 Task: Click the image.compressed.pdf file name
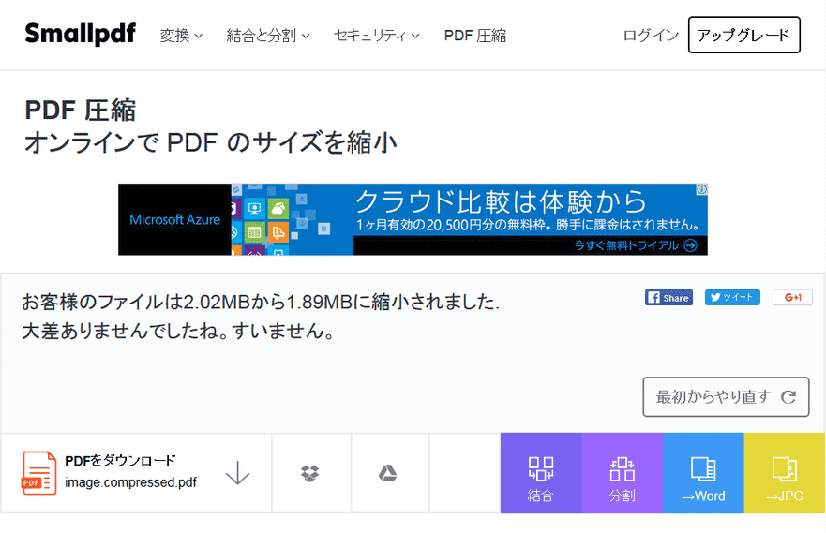coord(130,482)
